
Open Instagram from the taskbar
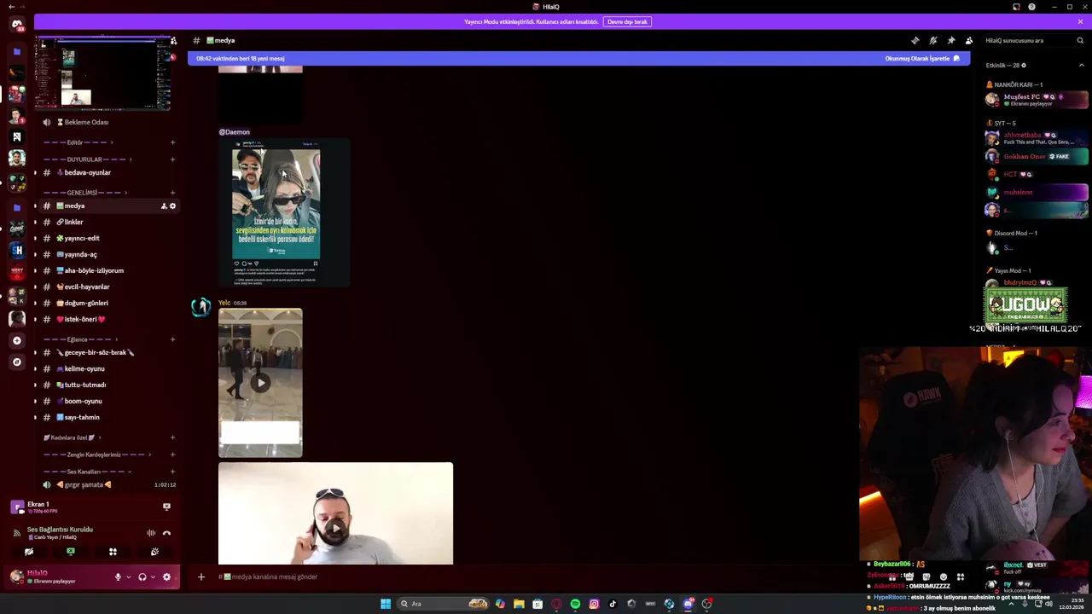click(x=594, y=604)
